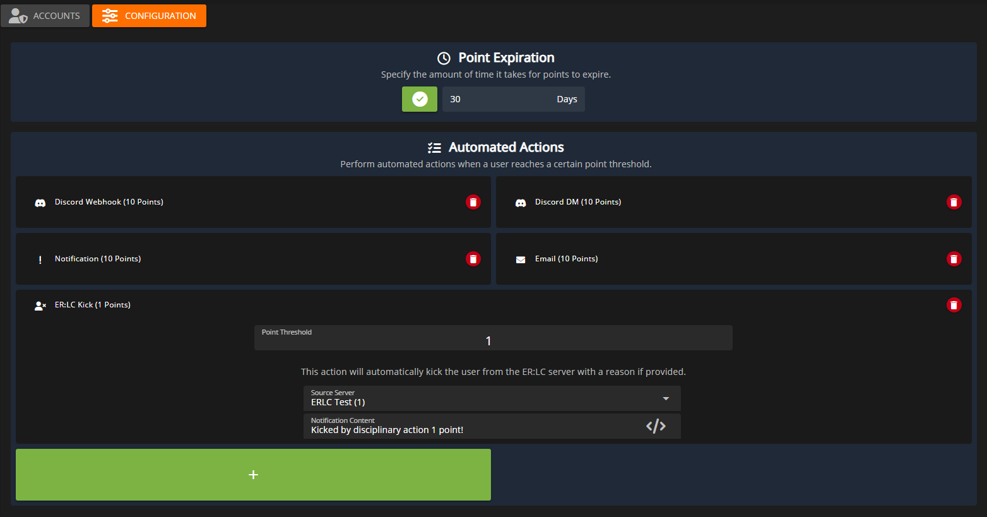Delete the ER:LC Kick action
The height and width of the screenshot is (517, 987).
tap(954, 305)
